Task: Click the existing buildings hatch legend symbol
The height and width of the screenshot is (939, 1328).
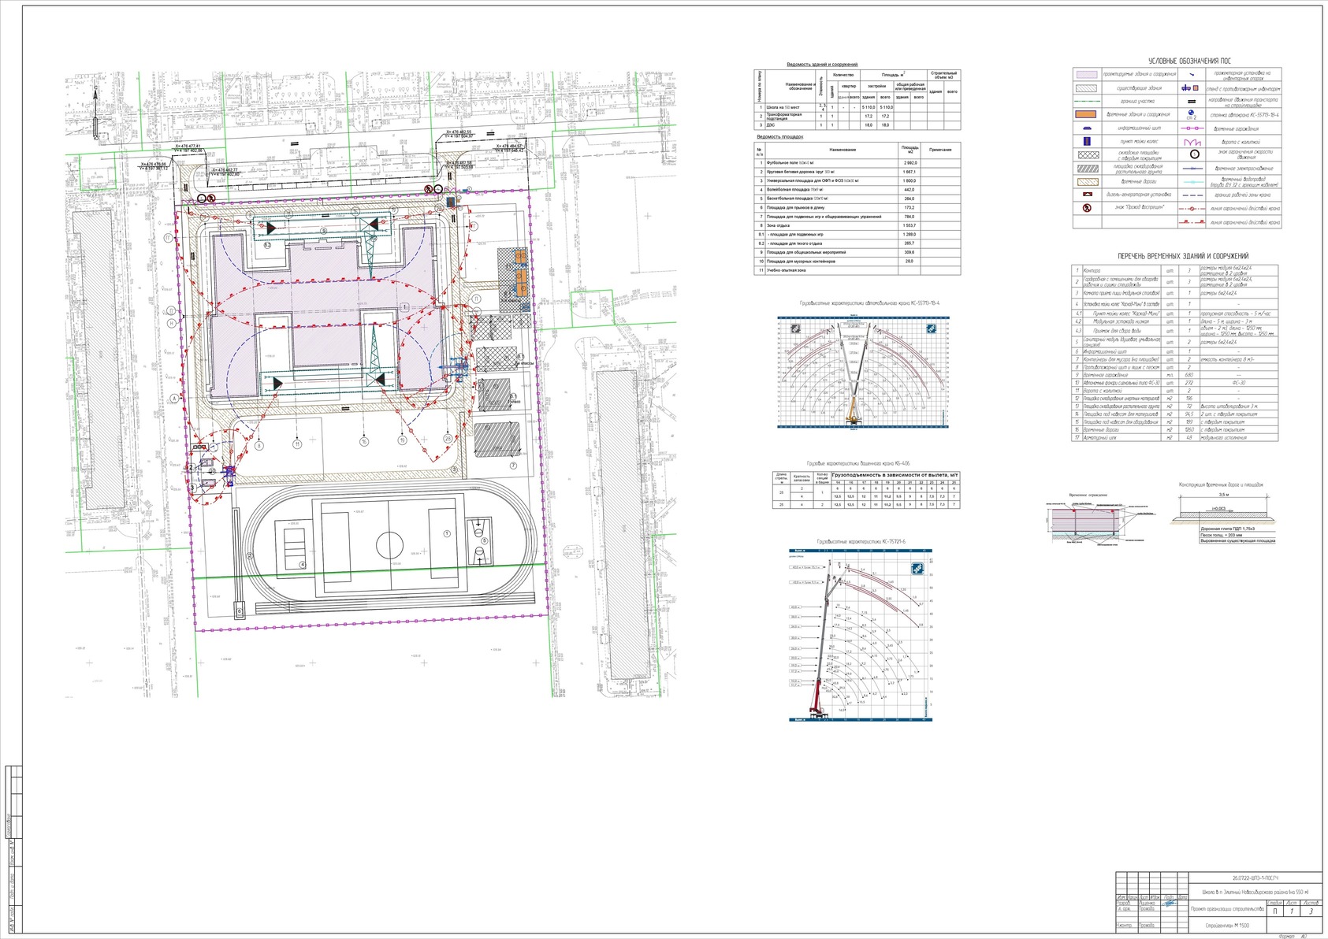Action: pos(1087,88)
